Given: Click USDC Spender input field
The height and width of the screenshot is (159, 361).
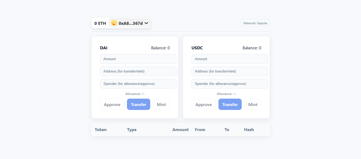Looking at the screenshot, I should pyautogui.click(x=230, y=84).
